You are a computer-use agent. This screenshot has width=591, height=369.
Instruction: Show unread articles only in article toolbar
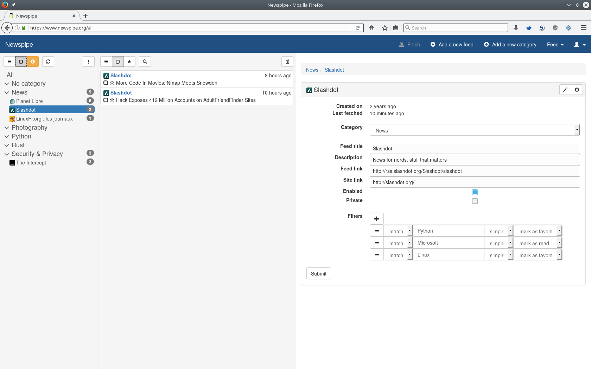(118, 61)
